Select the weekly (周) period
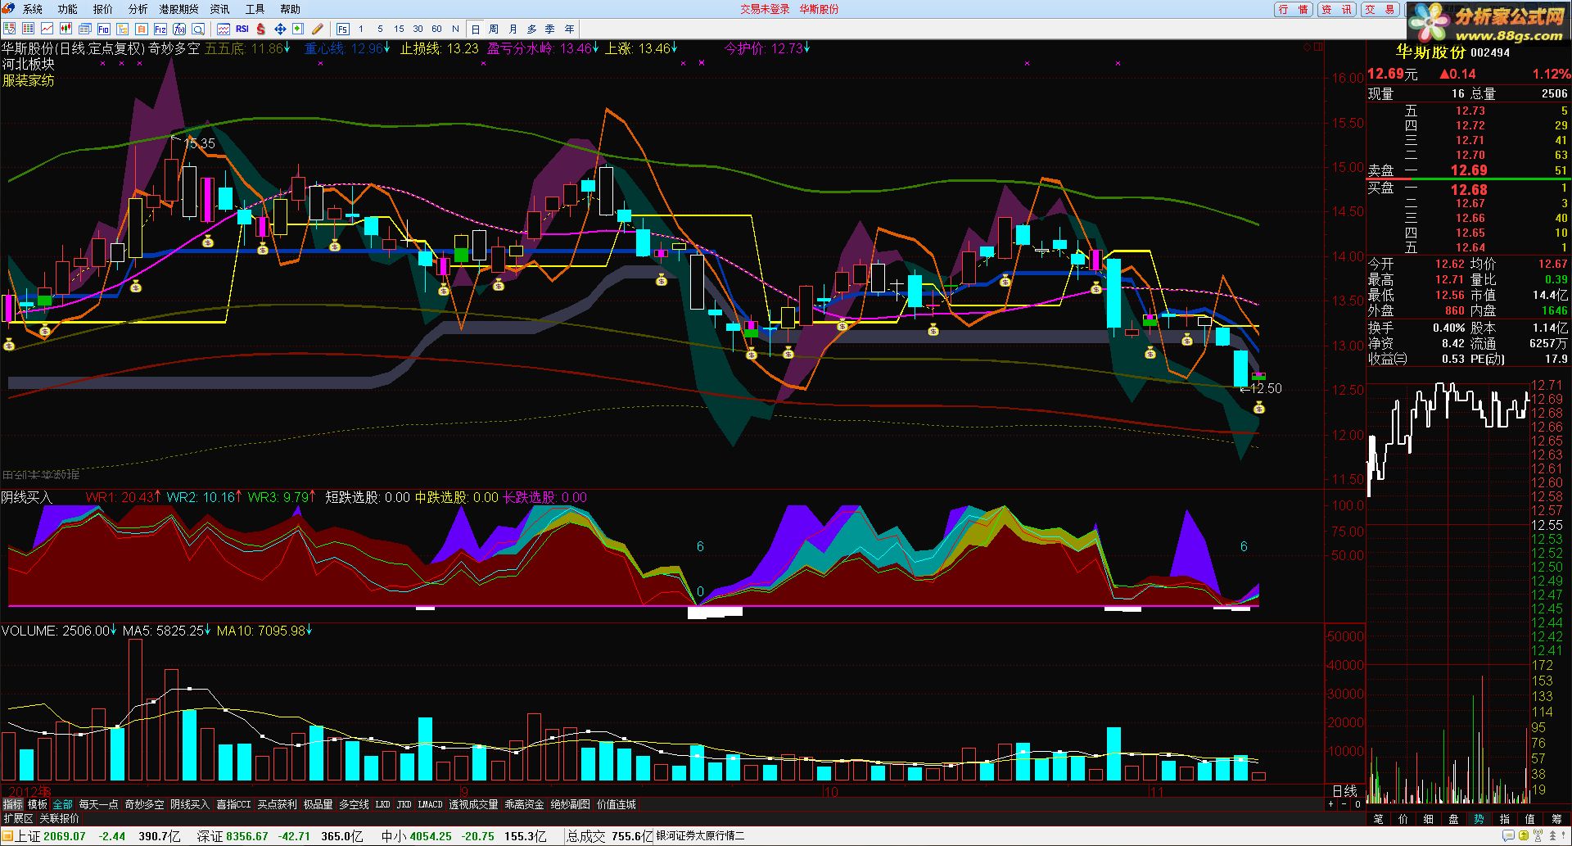This screenshot has height=846, width=1572. 494,29
